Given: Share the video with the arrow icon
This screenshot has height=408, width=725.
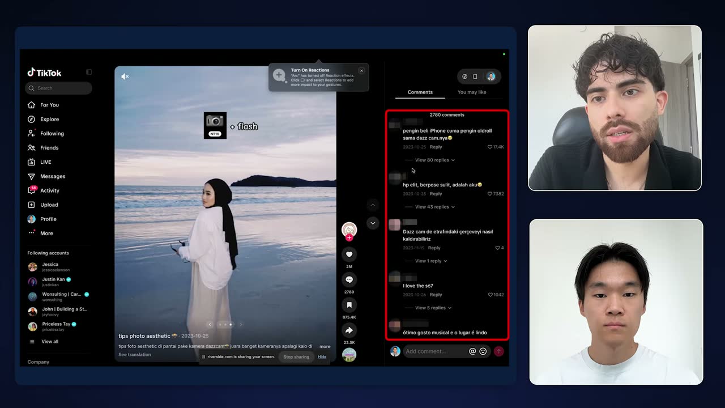Looking at the screenshot, I should pos(349,330).
